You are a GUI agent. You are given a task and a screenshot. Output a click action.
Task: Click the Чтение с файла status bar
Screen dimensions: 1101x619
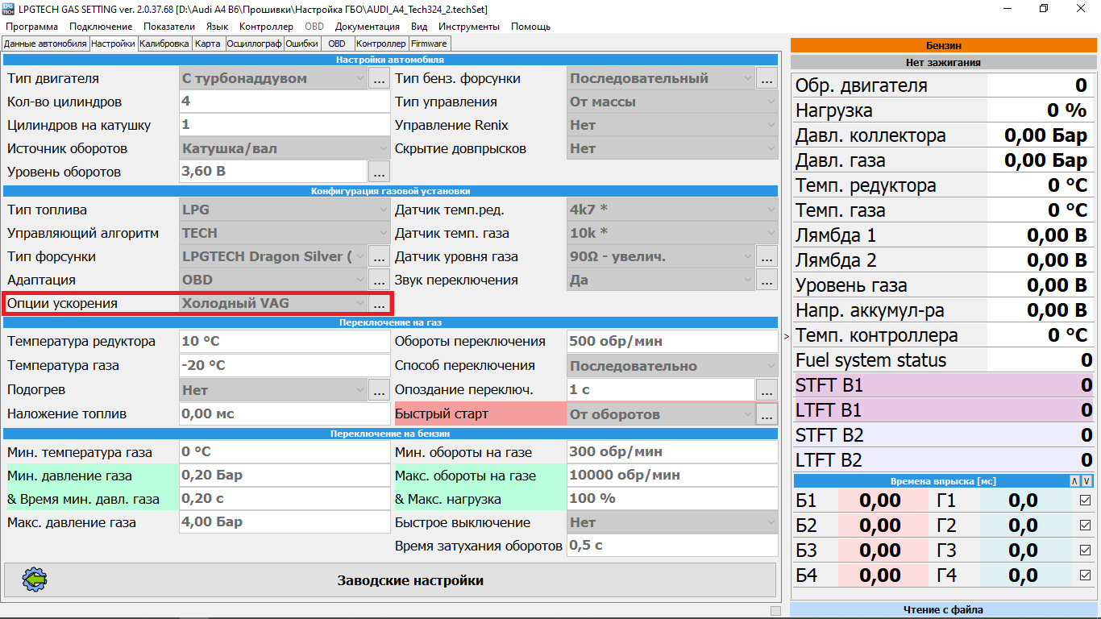[x=942, y=610]
